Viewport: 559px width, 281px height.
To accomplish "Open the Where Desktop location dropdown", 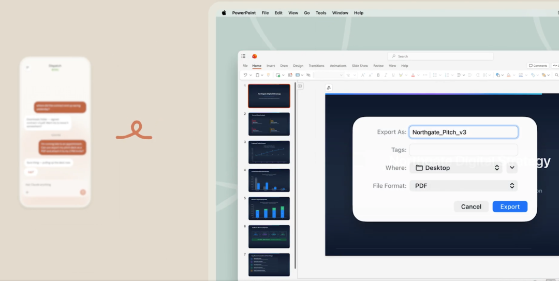I will [456, 168].
